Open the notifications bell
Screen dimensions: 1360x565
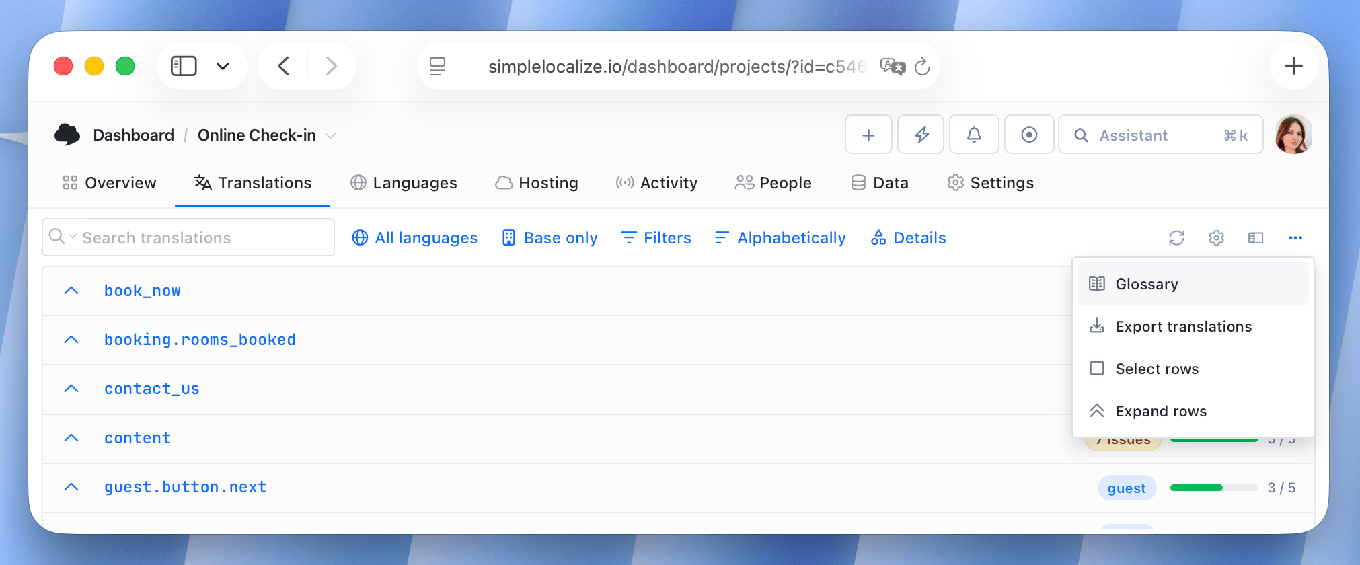tap(974, 135)
